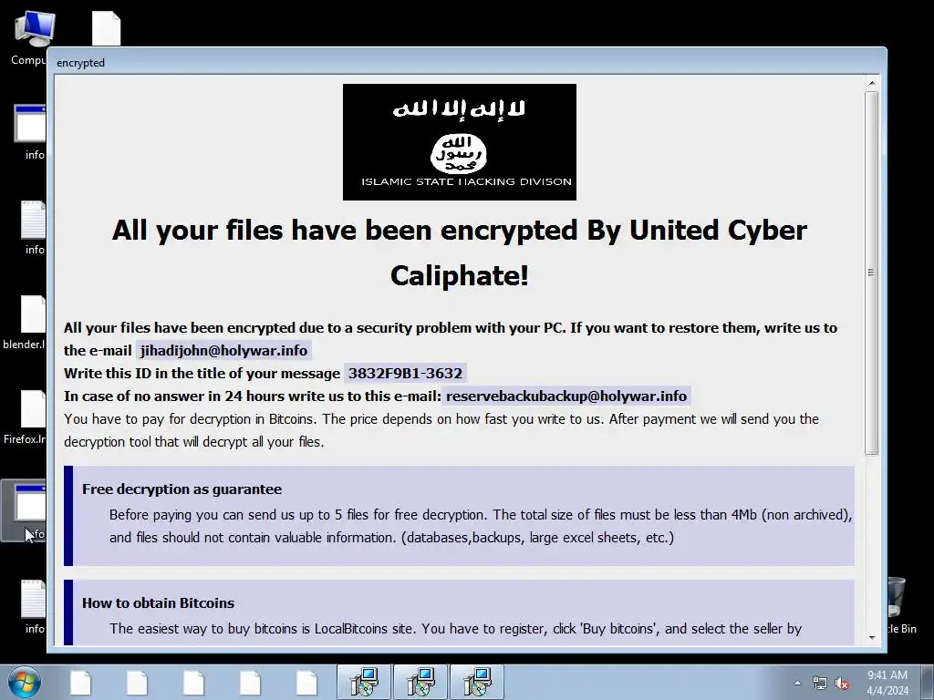Select the ID 3832F9B1-3632 field
This screenshot has width=934, height=700.
coord(405,373)
